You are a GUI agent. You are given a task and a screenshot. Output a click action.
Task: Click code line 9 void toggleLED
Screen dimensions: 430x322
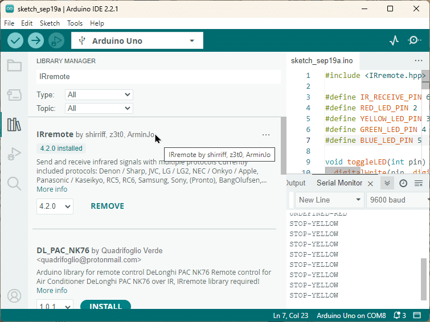(x=375, y=162)
